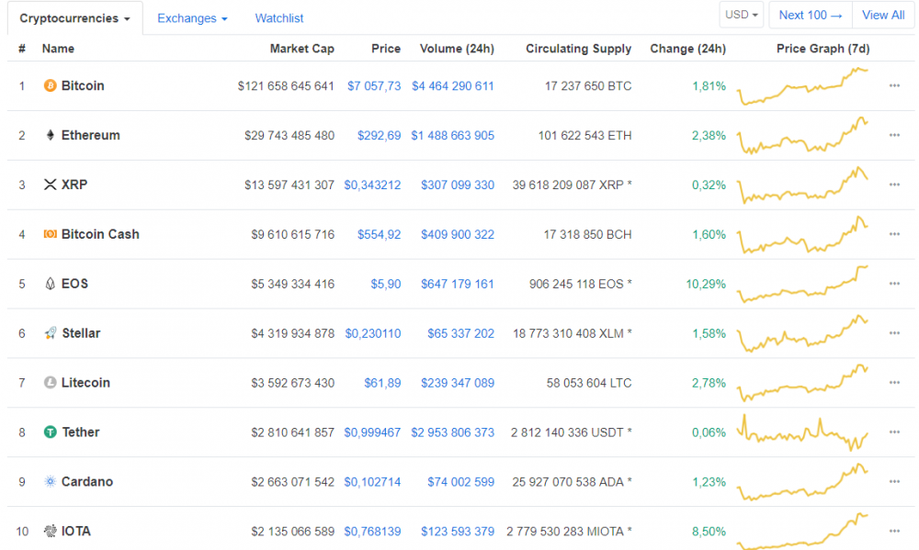
Task: Click the Stellar rocket logo icon
Action: 51,333
